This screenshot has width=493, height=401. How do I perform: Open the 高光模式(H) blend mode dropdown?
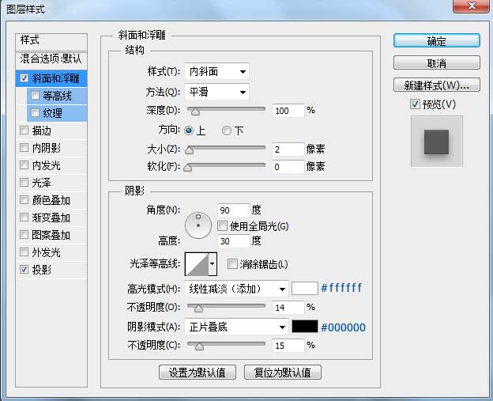coord(236,289)
